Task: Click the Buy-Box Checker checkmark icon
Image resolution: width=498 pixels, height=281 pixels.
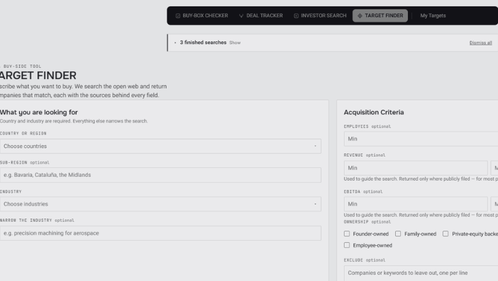Action: tap(178, 15)
